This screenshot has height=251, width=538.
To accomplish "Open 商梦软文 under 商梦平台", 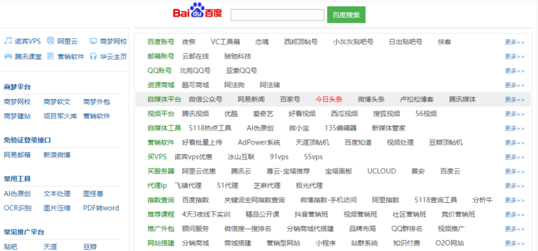I will coord(57,102).
